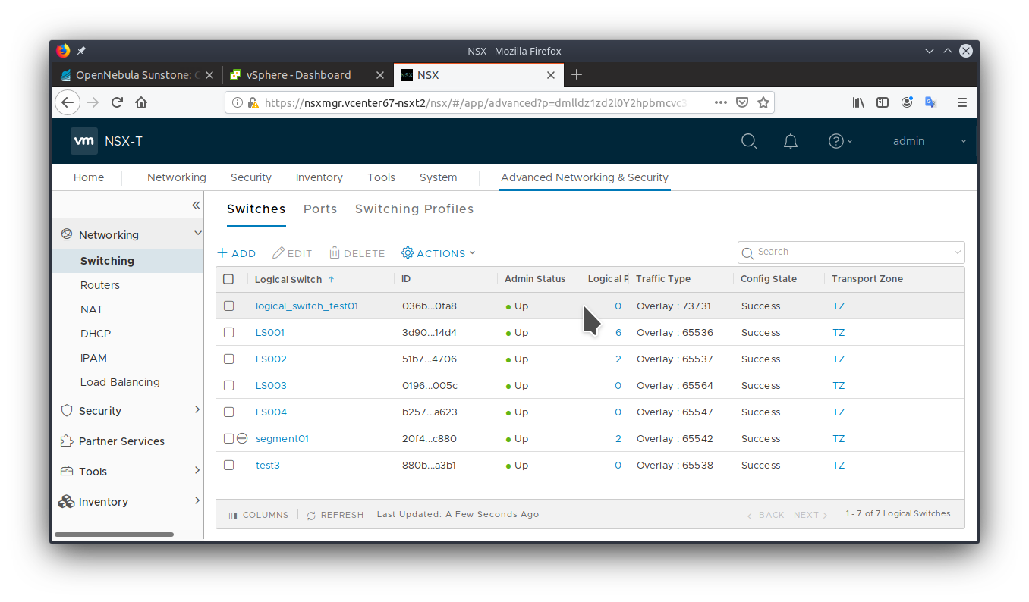Expand the Security sidebar section
This screenshot has width=1029, height=602.
pos(197,409)
